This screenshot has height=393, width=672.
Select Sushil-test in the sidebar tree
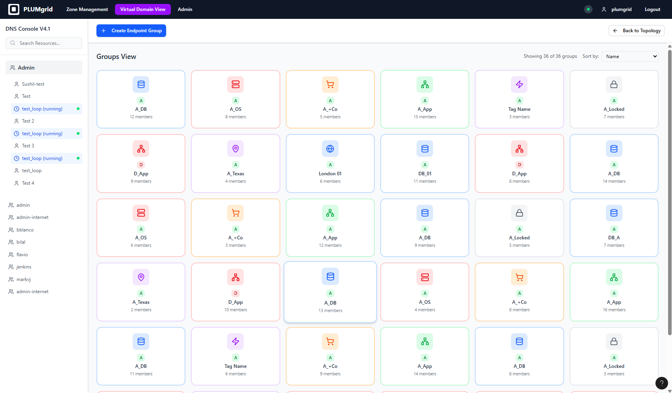[x=33, y=84]
